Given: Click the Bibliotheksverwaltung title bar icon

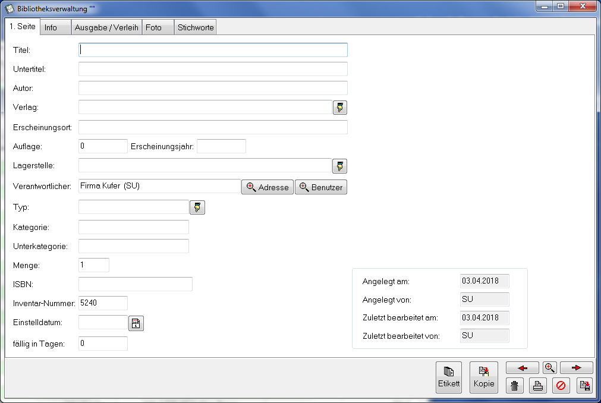Looking at the screenshot, I should coord(9,8).
